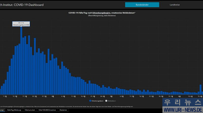Image resolution: width=203 pixels, height=113 pixels.
Task: Click the 10.6 axis date label
Action: (190, 96)
